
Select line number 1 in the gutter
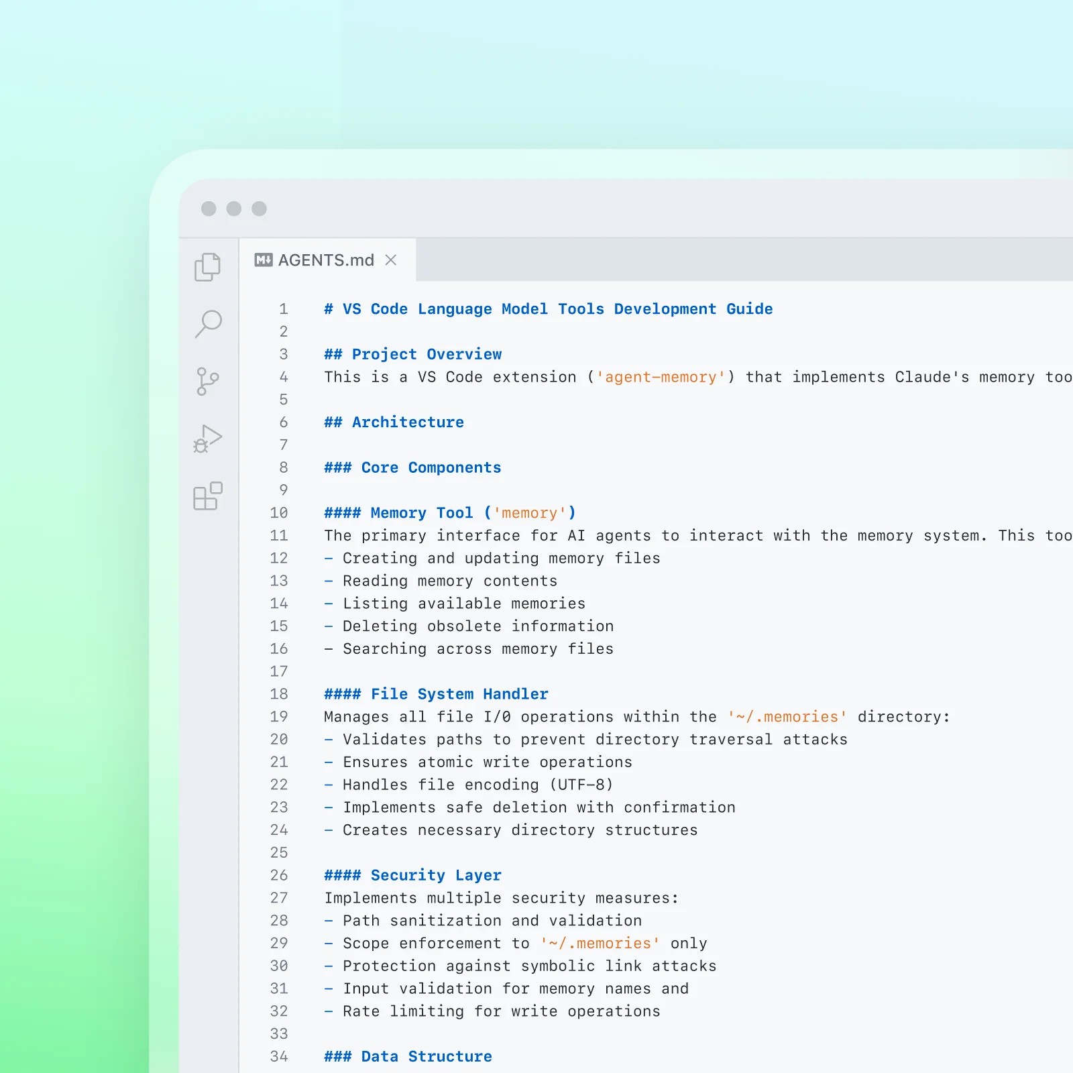pos(282,308)
